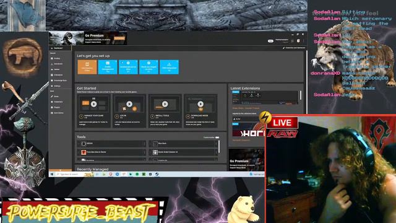Open the red shield browser taskbar icon
This screenshot has height=223, width=396.
(x=111, y=174)
